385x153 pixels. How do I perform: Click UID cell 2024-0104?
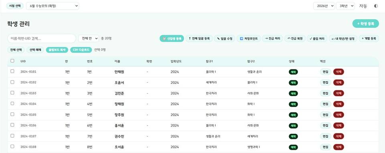[28, 104]
